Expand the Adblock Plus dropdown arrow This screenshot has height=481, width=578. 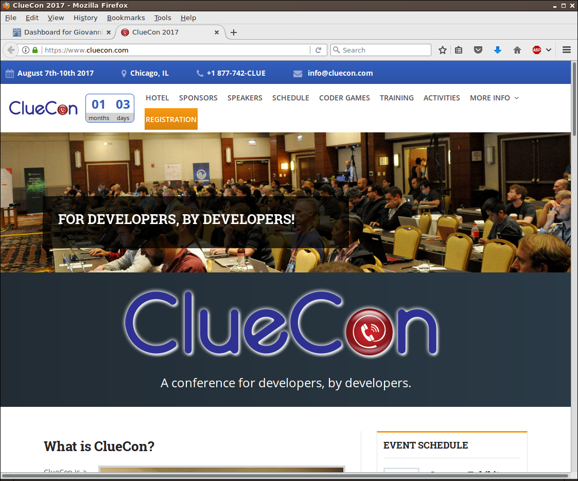pos(549,50)
